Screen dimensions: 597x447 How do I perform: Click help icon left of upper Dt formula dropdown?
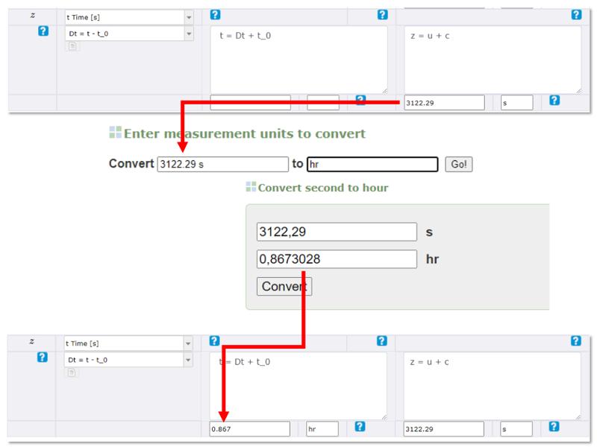point(43,31)
